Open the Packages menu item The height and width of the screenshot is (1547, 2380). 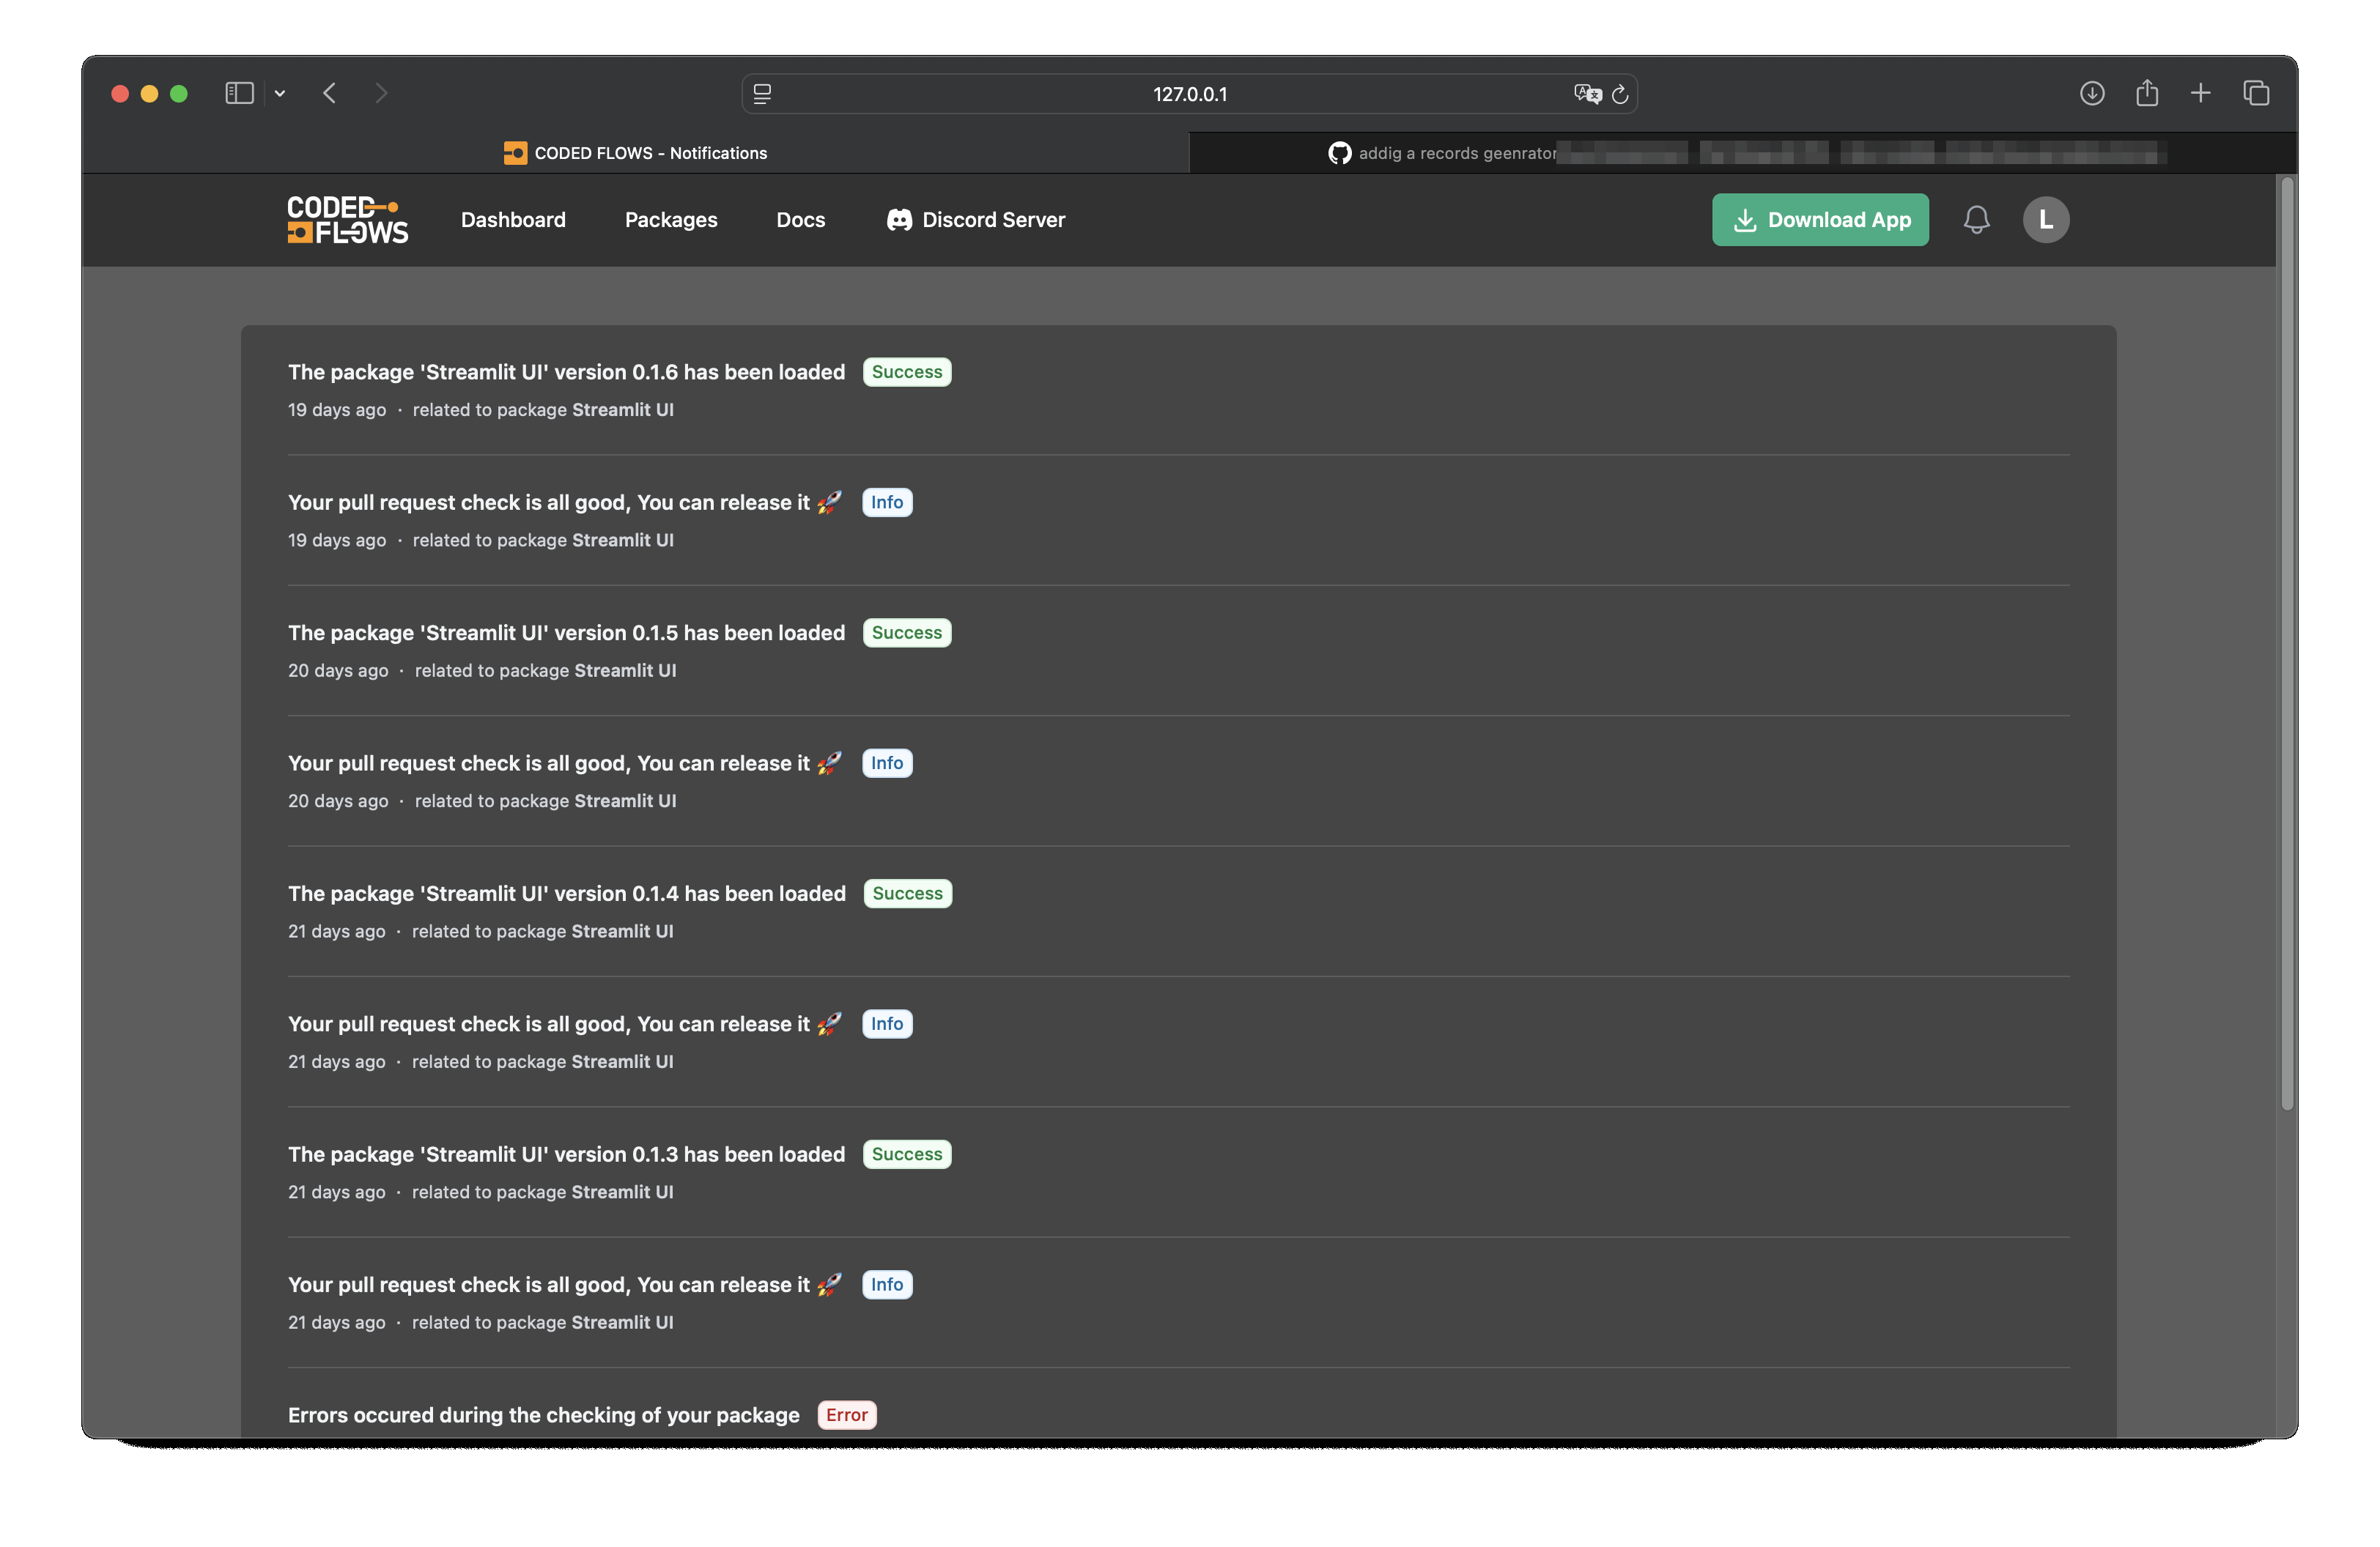[671, 220]
